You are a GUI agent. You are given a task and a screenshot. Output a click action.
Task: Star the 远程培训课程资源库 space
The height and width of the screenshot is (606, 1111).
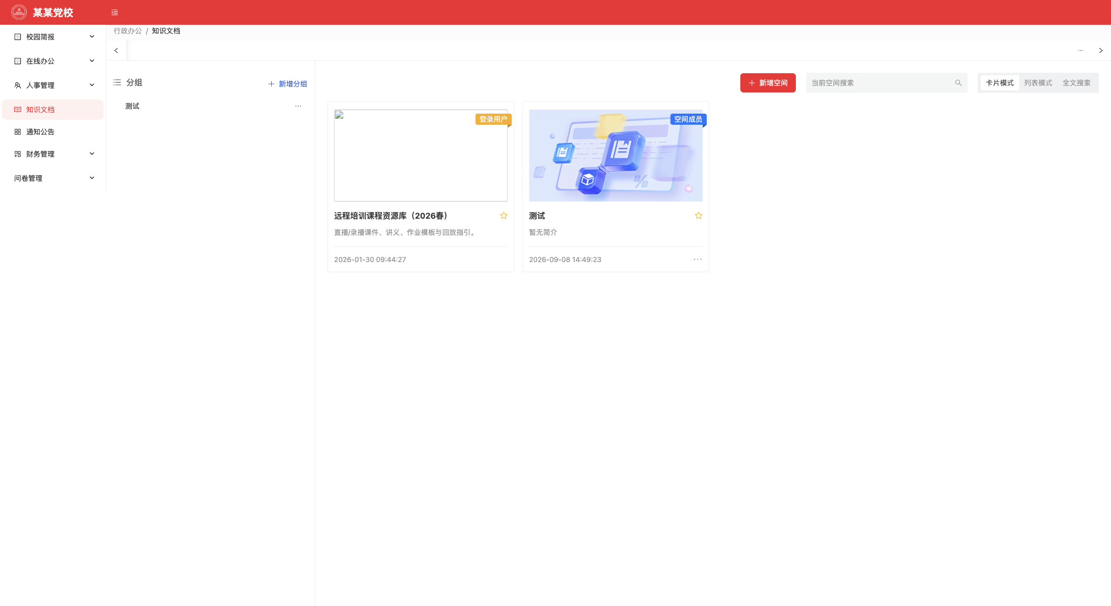(x=503, y=216)
